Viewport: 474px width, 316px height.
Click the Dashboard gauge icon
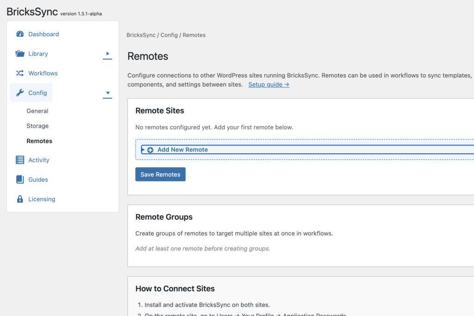pos(20,34)
